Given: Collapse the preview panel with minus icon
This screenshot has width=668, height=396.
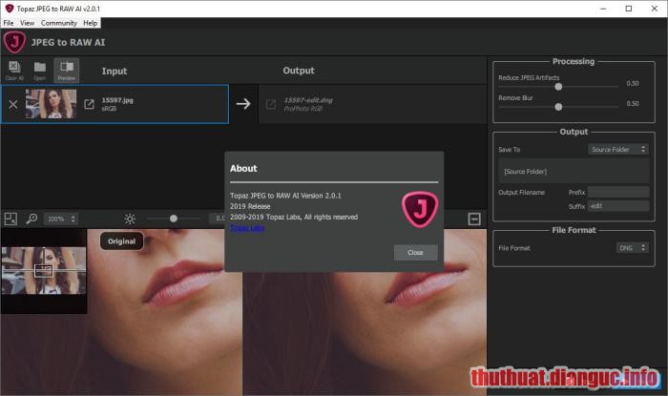Looking at the screenshot, I should 474,219.
